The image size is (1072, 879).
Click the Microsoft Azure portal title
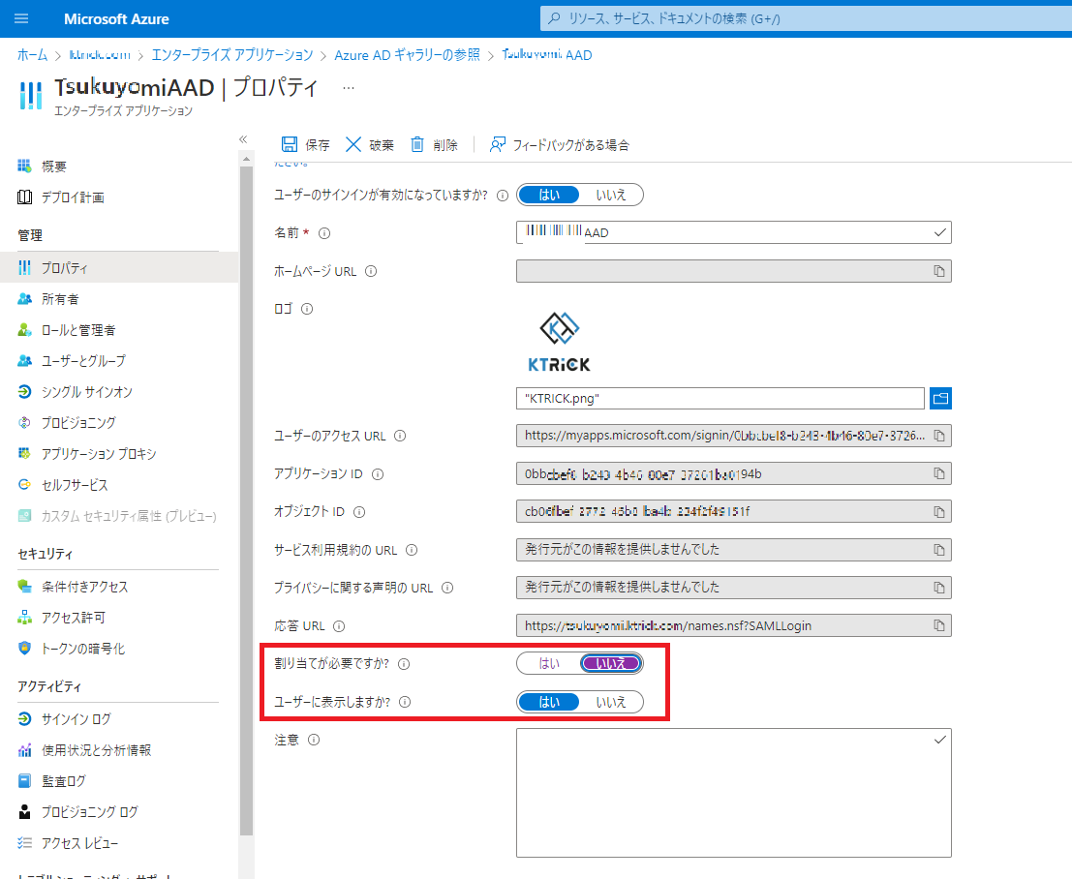tap(116, 19)
